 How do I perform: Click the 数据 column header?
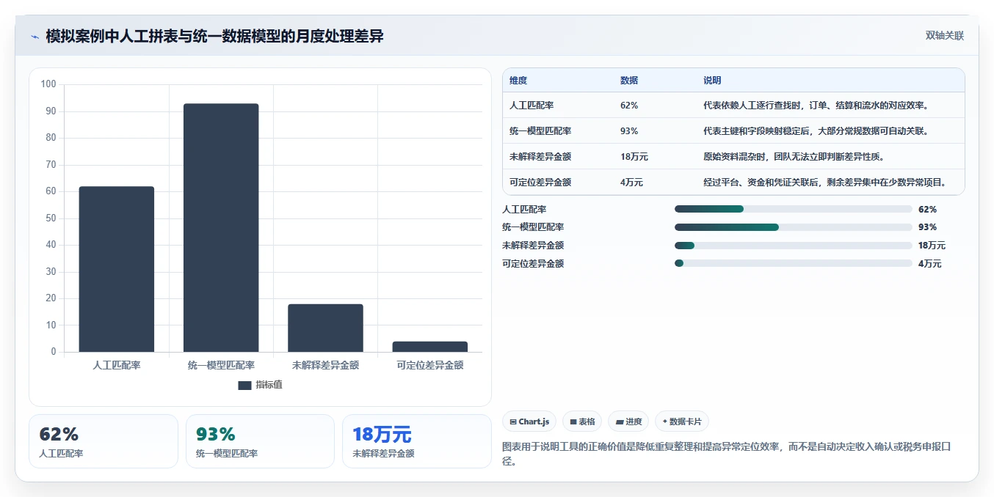pos(629,81)
